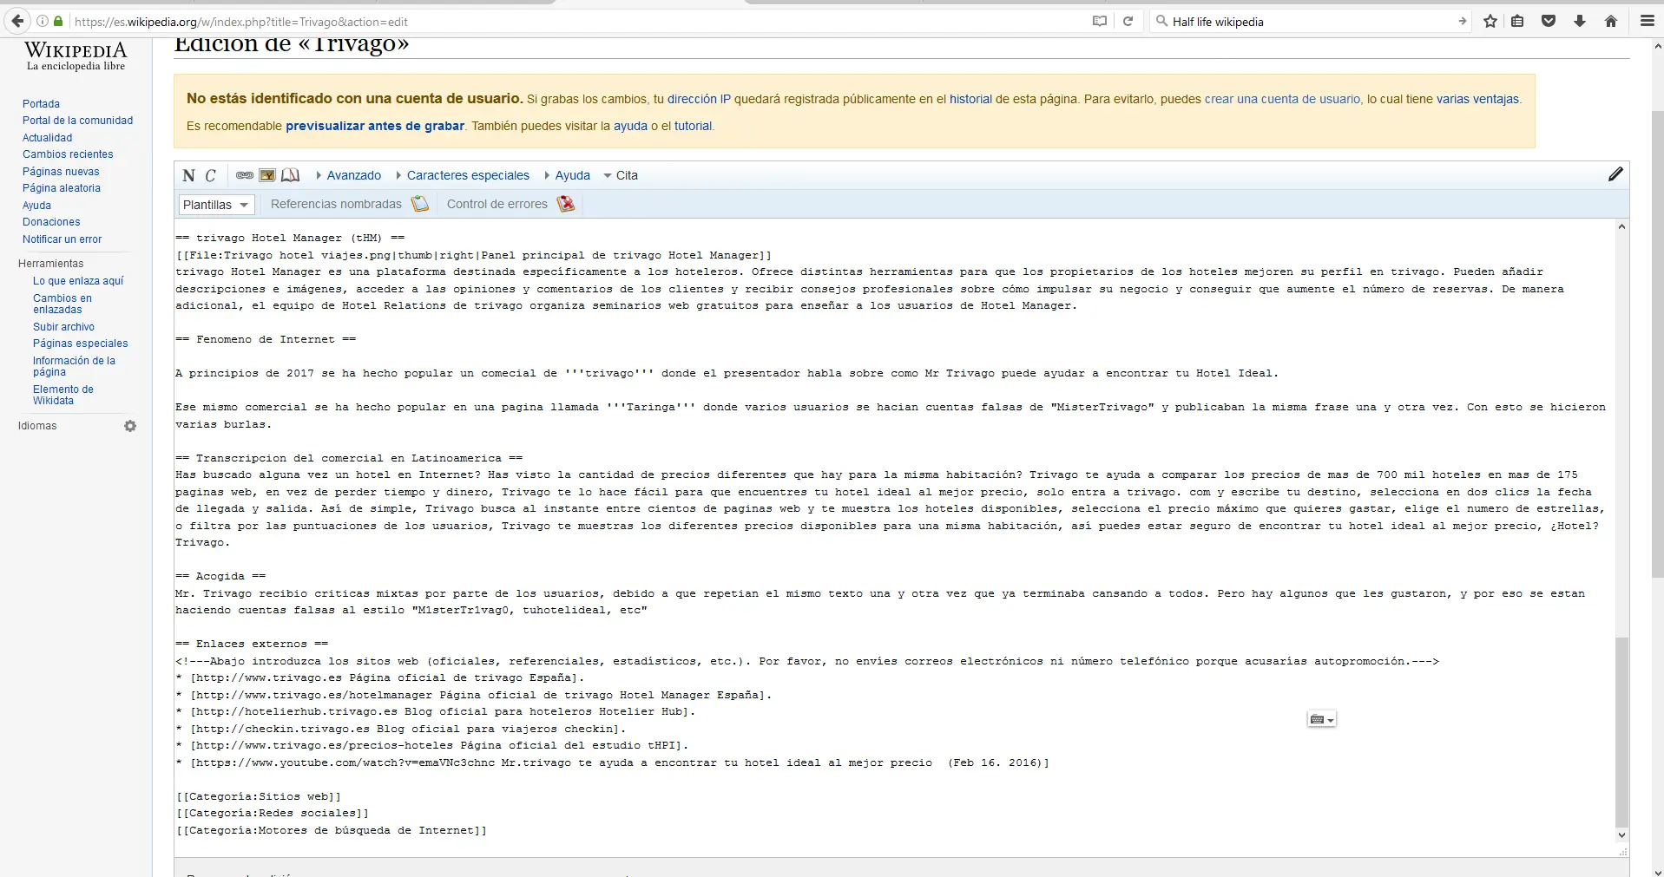Screen dimensions: 1664x877
Task: Open the Portada sidebar link
Action: 41,104
